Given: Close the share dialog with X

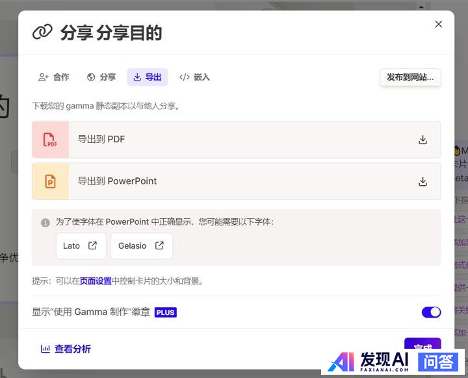Looking at the screenshot, I should tap(439, 24).
